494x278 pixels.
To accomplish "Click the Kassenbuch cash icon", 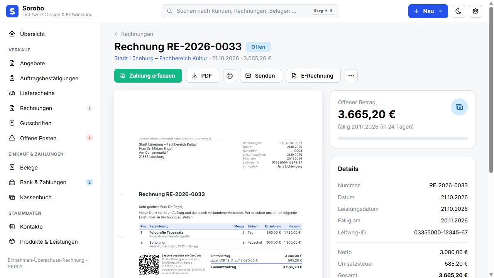I will coord(12,197).
